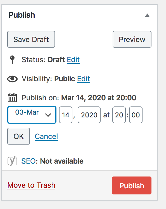The image size is (166, 209).
Task: Confirm the publish date with OK
Action: [x=19, y=136]
